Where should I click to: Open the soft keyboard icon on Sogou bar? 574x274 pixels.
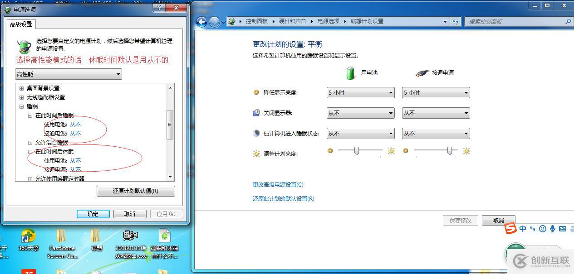(x=562, y=228)
